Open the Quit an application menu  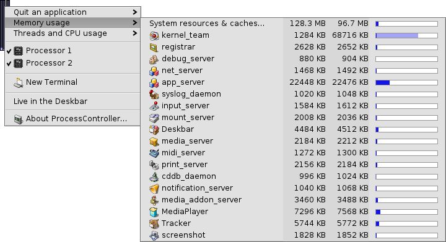(72, 12)
